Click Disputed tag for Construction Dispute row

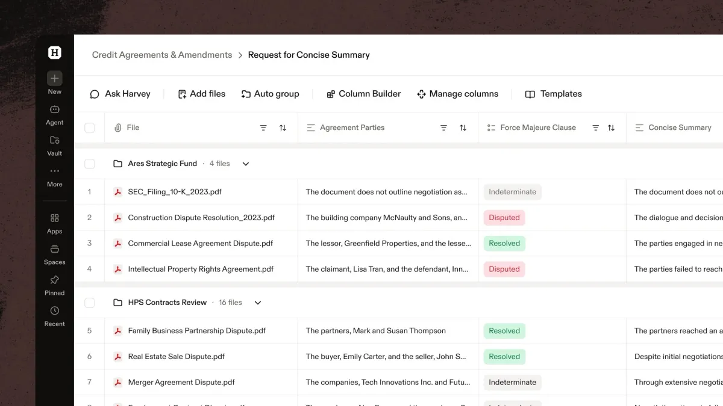point(504,218)
